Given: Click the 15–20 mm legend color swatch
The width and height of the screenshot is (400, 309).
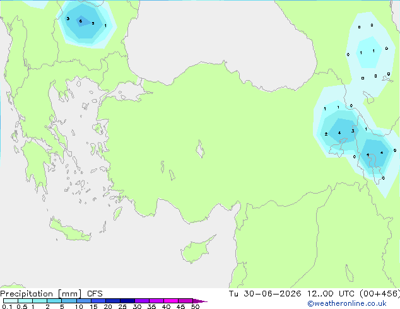Looking at the screenshot, I should 98,301.
